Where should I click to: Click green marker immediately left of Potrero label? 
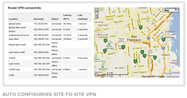[x=145, y=56]
